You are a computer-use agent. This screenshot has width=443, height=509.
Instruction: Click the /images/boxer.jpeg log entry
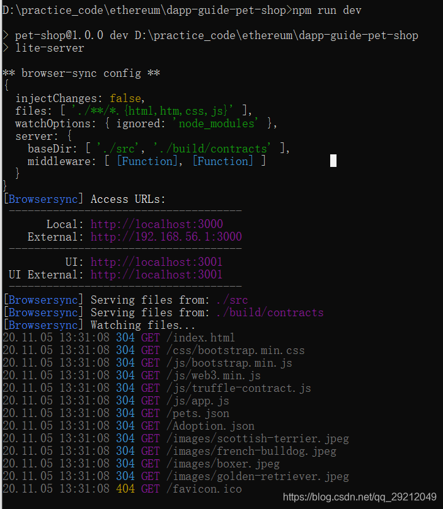tap(141, 464)
